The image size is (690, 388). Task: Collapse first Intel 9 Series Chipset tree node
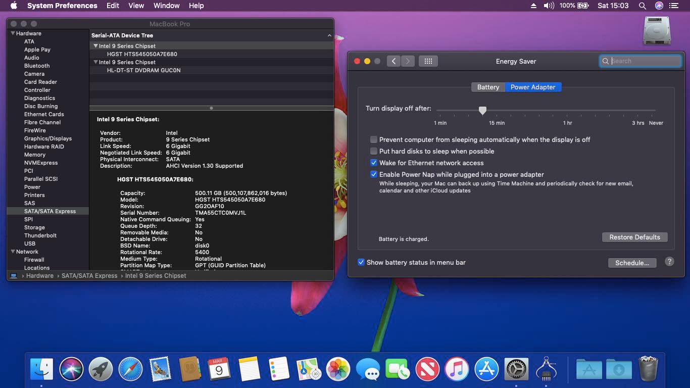point(95,46)
